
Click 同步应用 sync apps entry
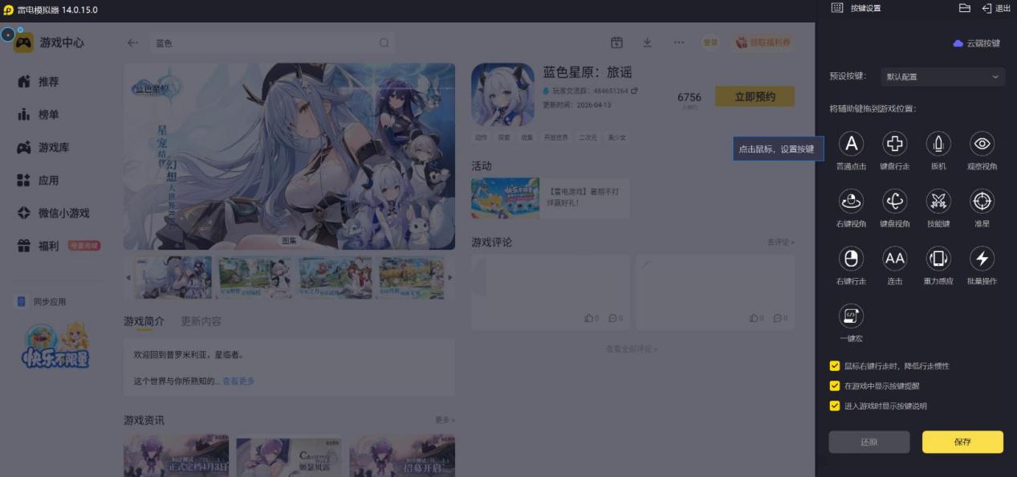[x=42, y=302]
